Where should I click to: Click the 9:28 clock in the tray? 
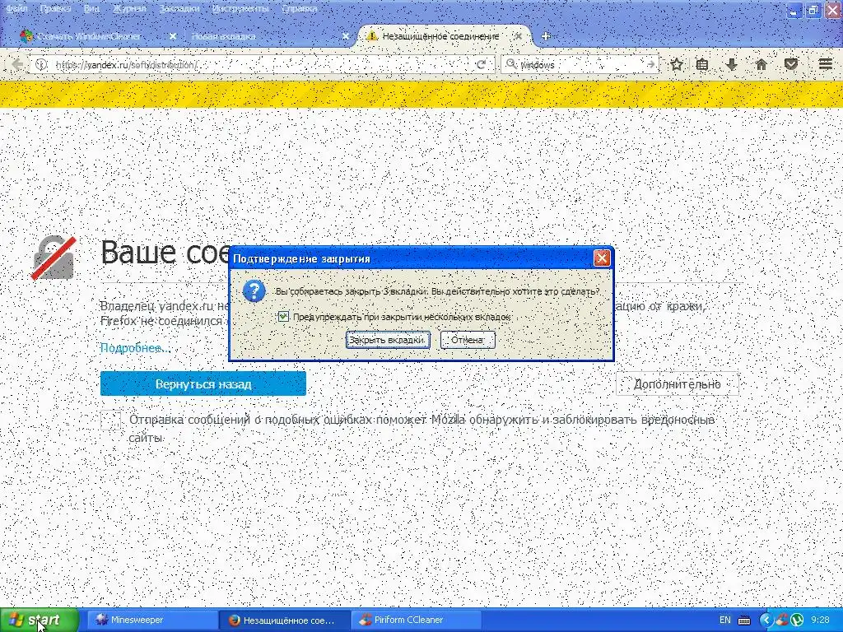tap(821, 620)
